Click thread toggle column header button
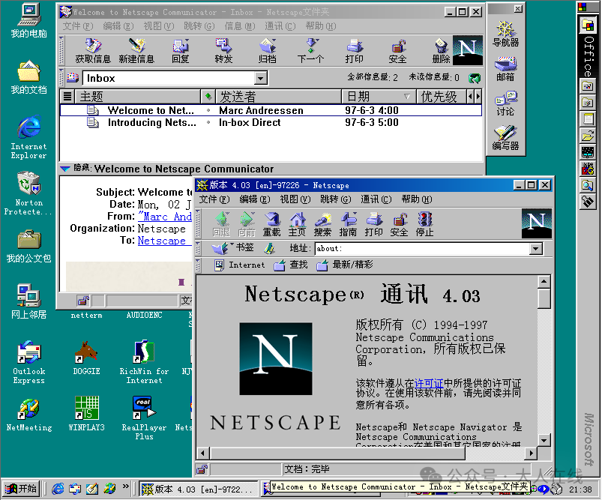This screenshot has width=602, height=500. (67, 96)
